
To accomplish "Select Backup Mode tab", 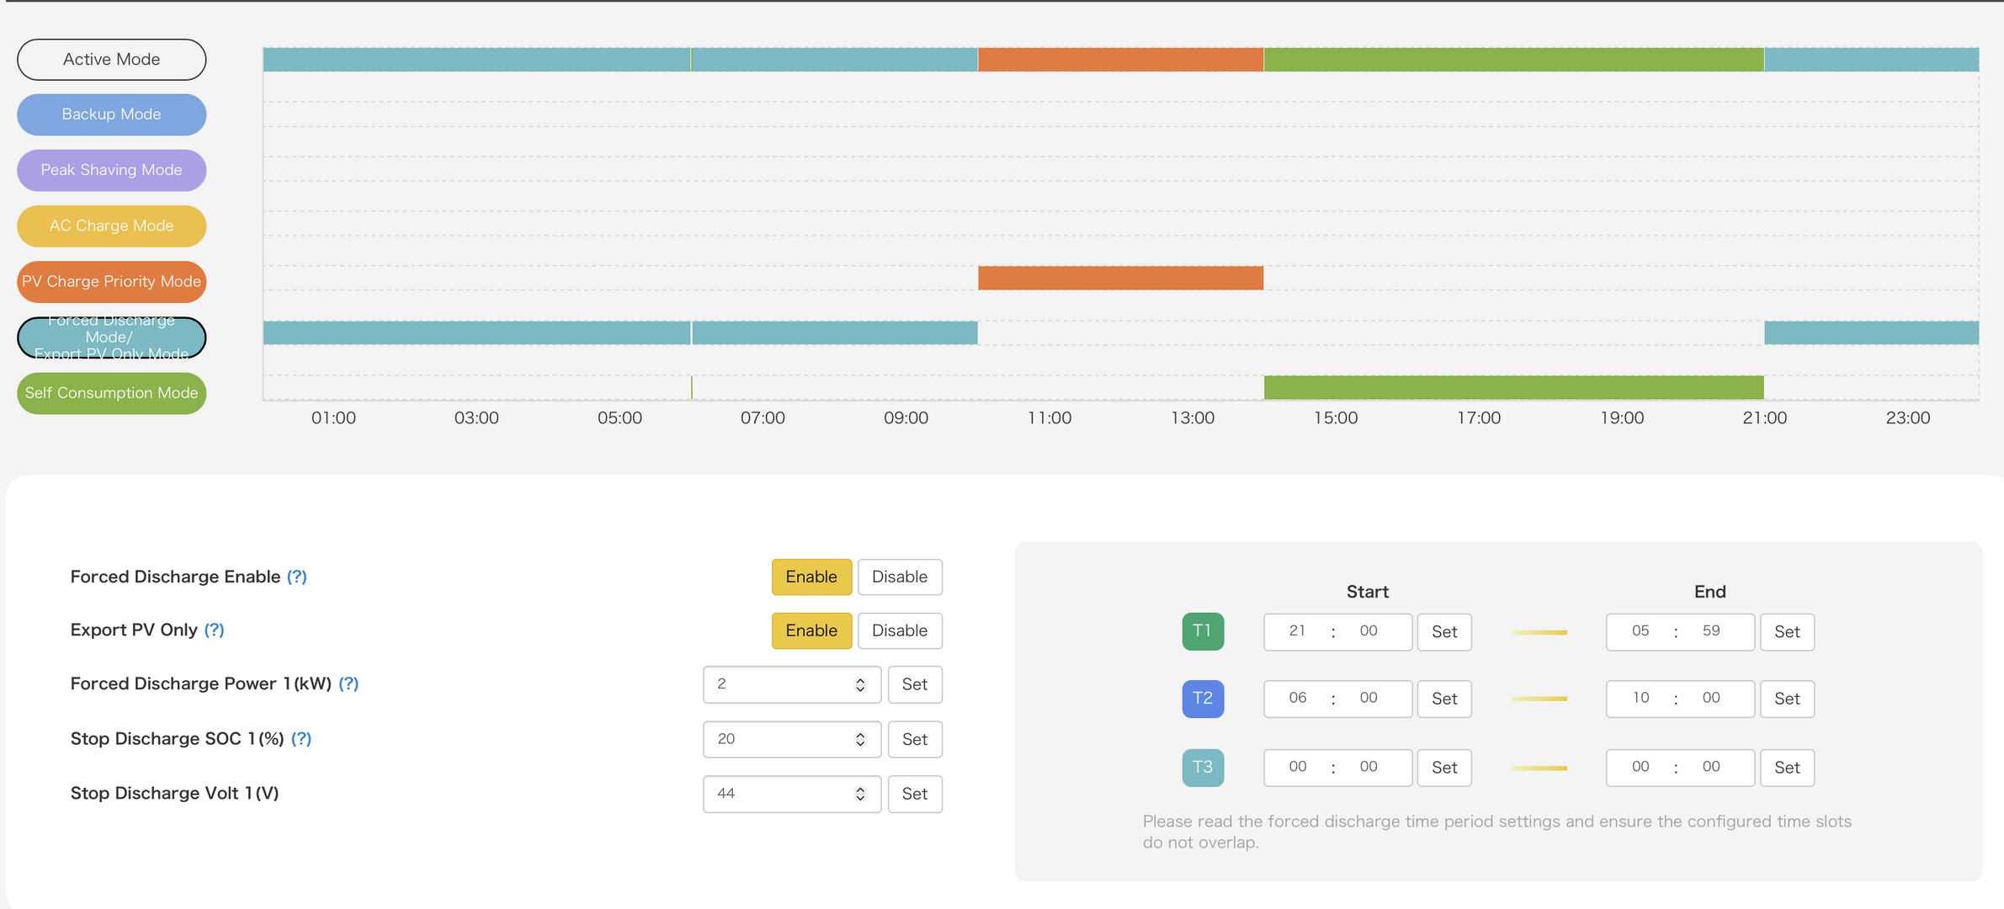I will [x=111, y=114].
